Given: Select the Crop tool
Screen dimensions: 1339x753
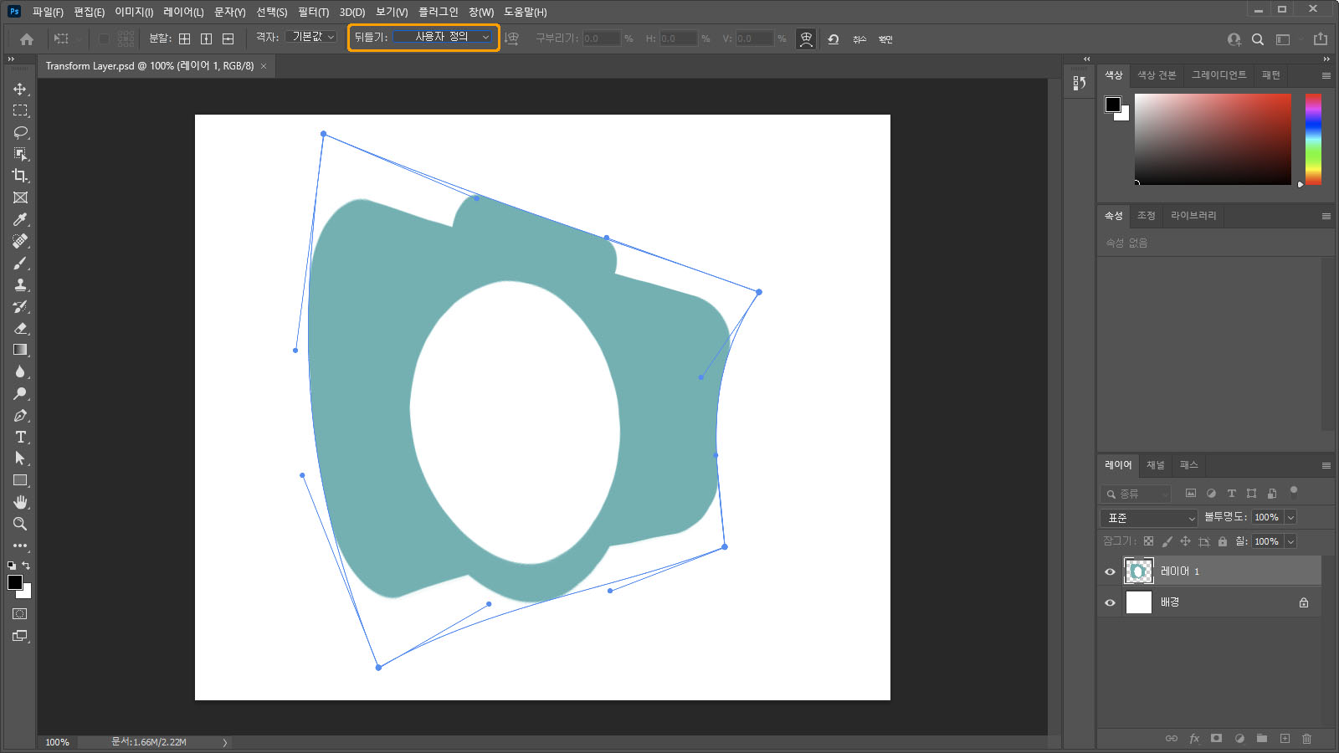Looking at the screenshot, I should [x=20, y=176].
